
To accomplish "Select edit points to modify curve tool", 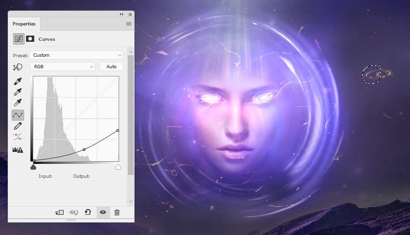I will pos(18,115).
